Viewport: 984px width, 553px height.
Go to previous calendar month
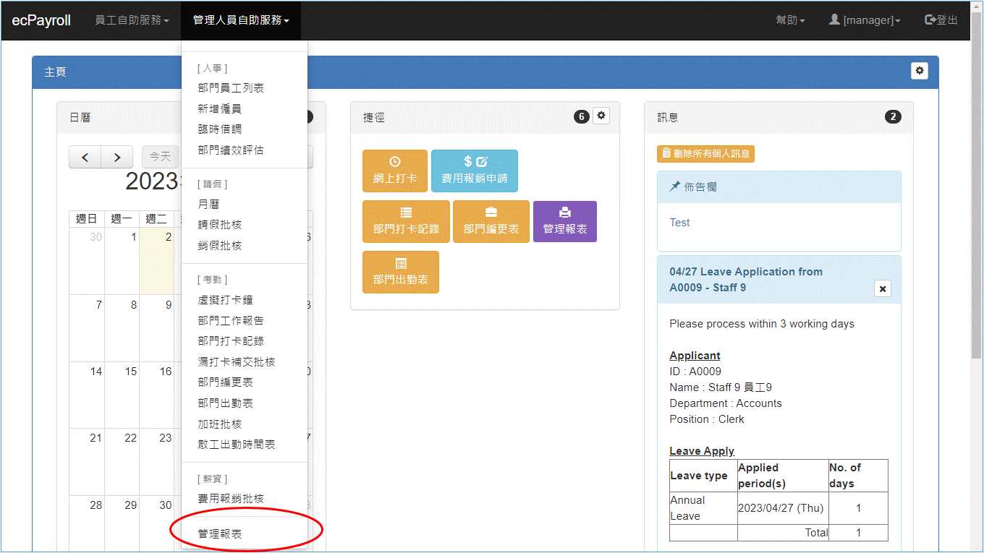(85, 157)
